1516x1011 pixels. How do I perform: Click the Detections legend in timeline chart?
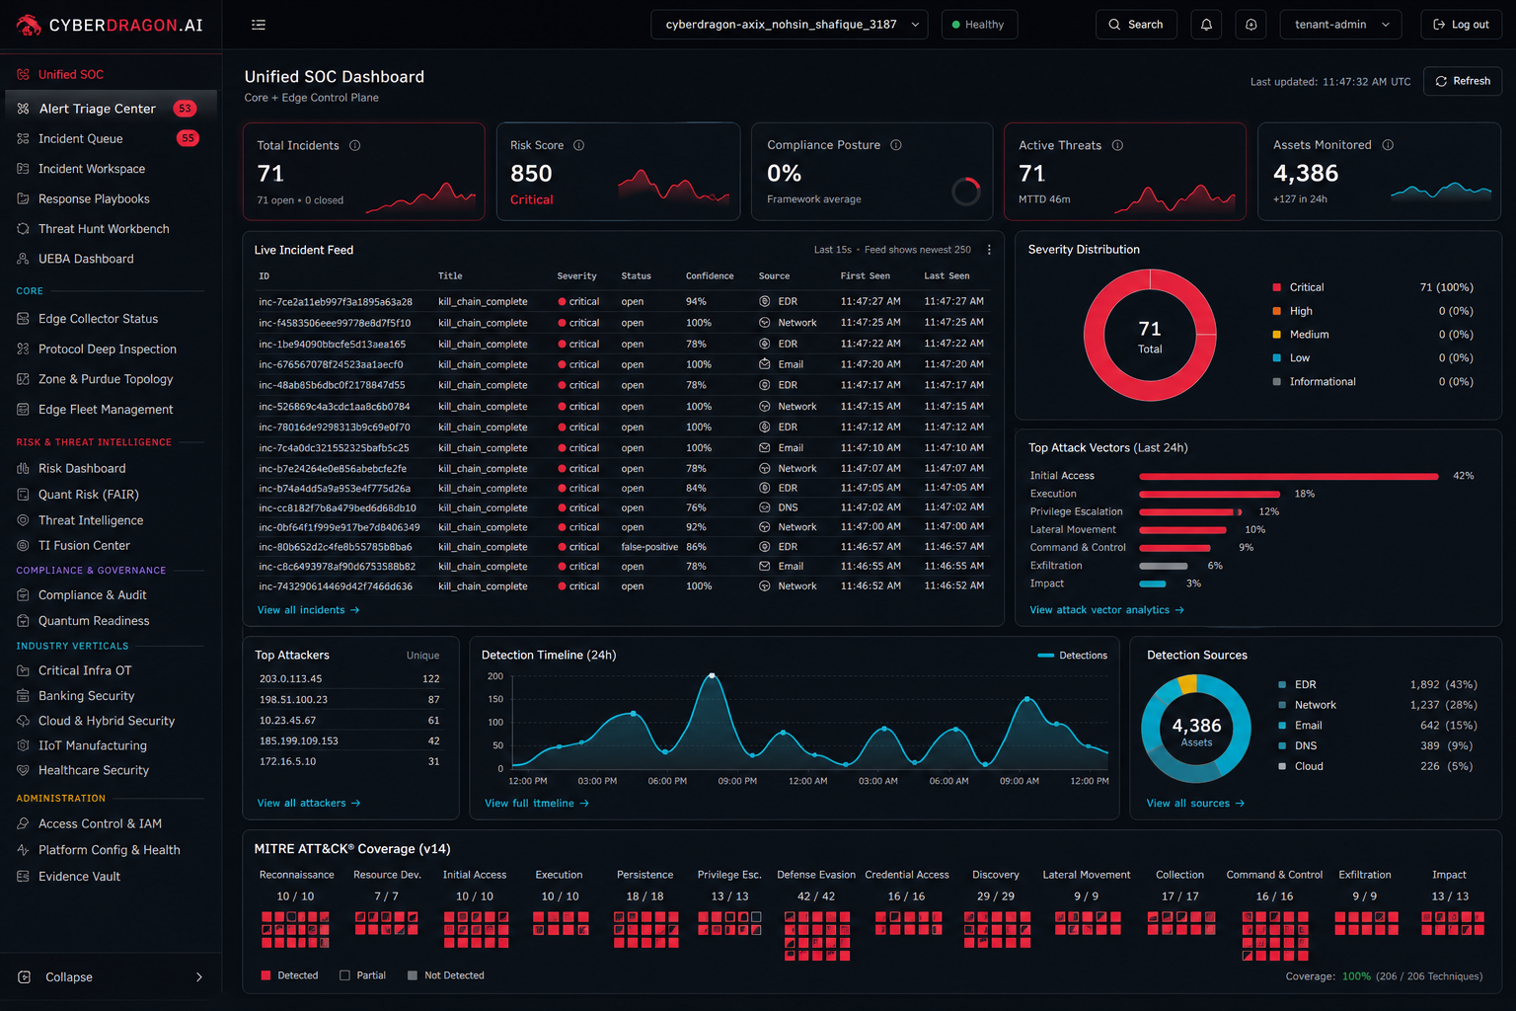coord(1073,656)
